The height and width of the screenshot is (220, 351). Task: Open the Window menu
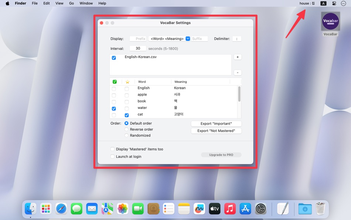[86, 3]
